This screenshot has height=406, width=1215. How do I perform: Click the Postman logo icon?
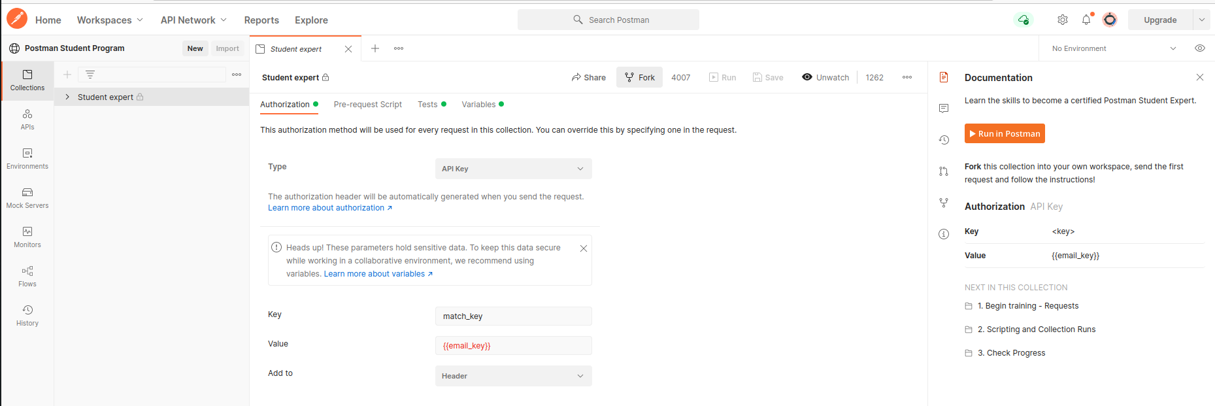pyautogui.click(x=17, y=19)
